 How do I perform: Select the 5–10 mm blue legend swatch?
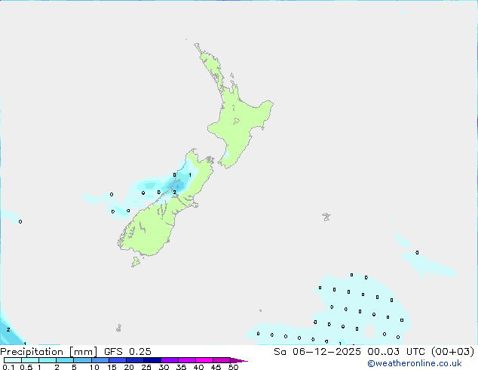(82, 360)
